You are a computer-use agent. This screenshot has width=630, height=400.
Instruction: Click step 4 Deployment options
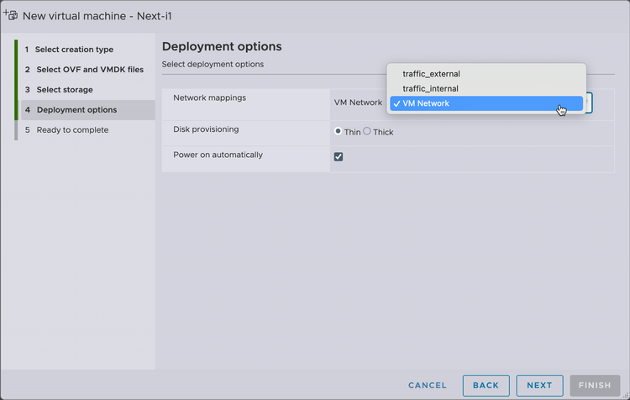point(76,110)
